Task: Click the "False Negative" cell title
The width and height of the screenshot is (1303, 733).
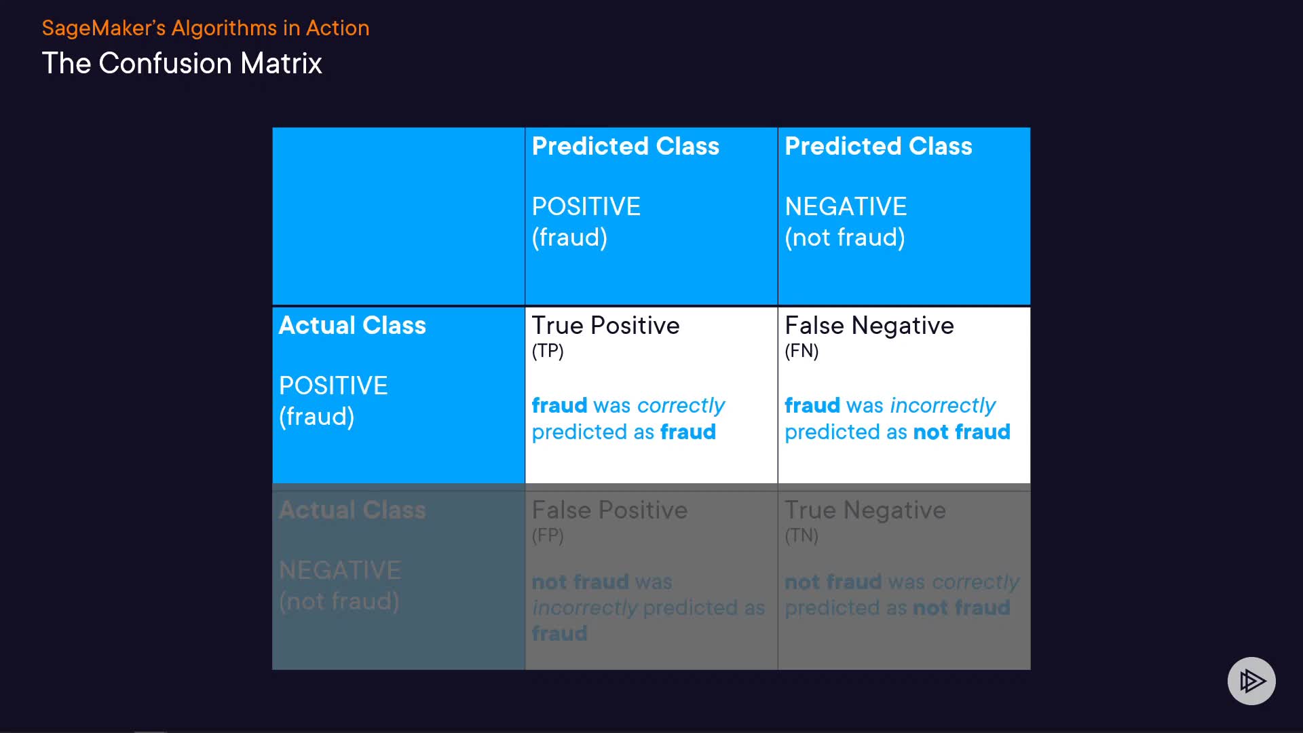Action: click(x=869, y=326)
